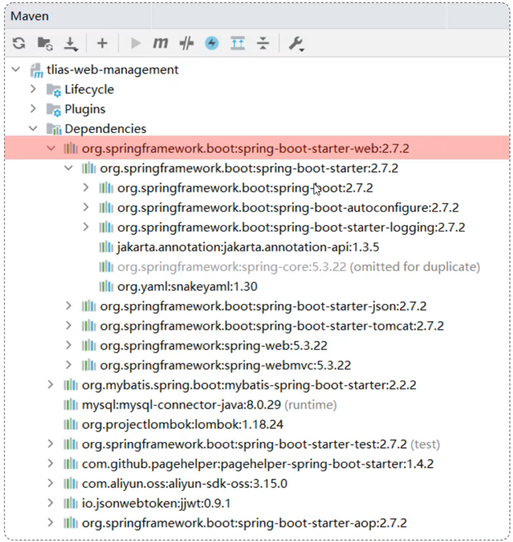Expand spring-boot-starter-aop:2.7.2 dependency
The width and height of the screenshot is (513, 542).
point(50,523)
